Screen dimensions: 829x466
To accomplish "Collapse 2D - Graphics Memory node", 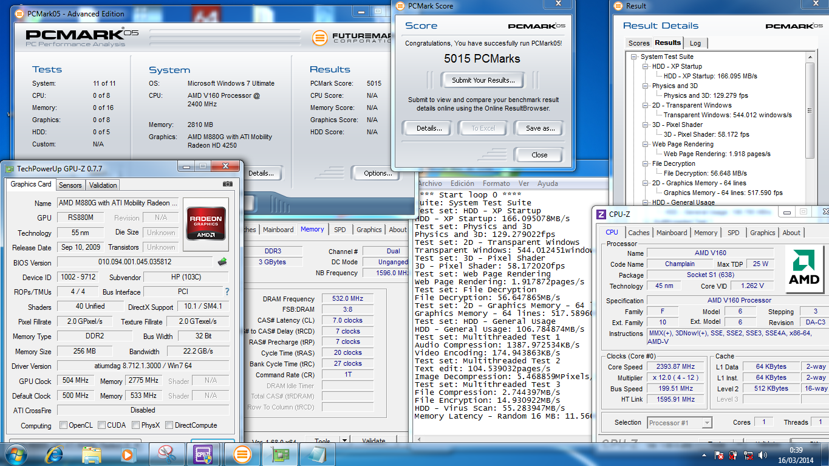I will coord(646,183).
